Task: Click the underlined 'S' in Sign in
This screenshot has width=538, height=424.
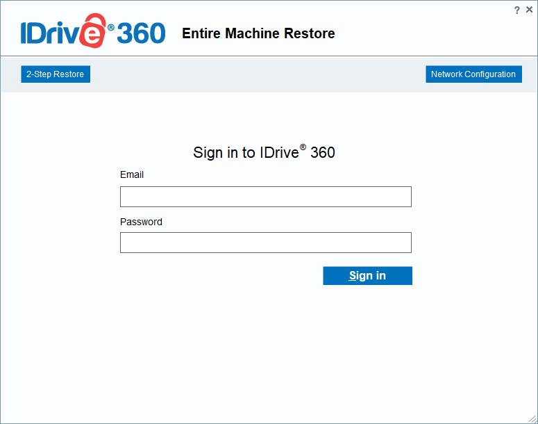Action: tap(353, 276)
